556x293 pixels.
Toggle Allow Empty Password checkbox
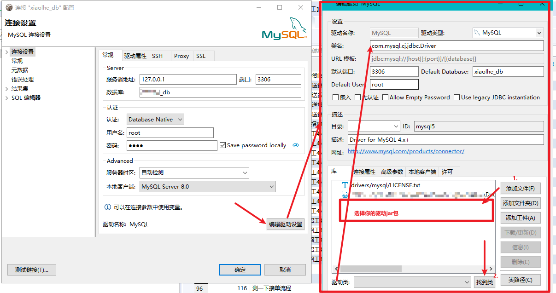(385, 98)
